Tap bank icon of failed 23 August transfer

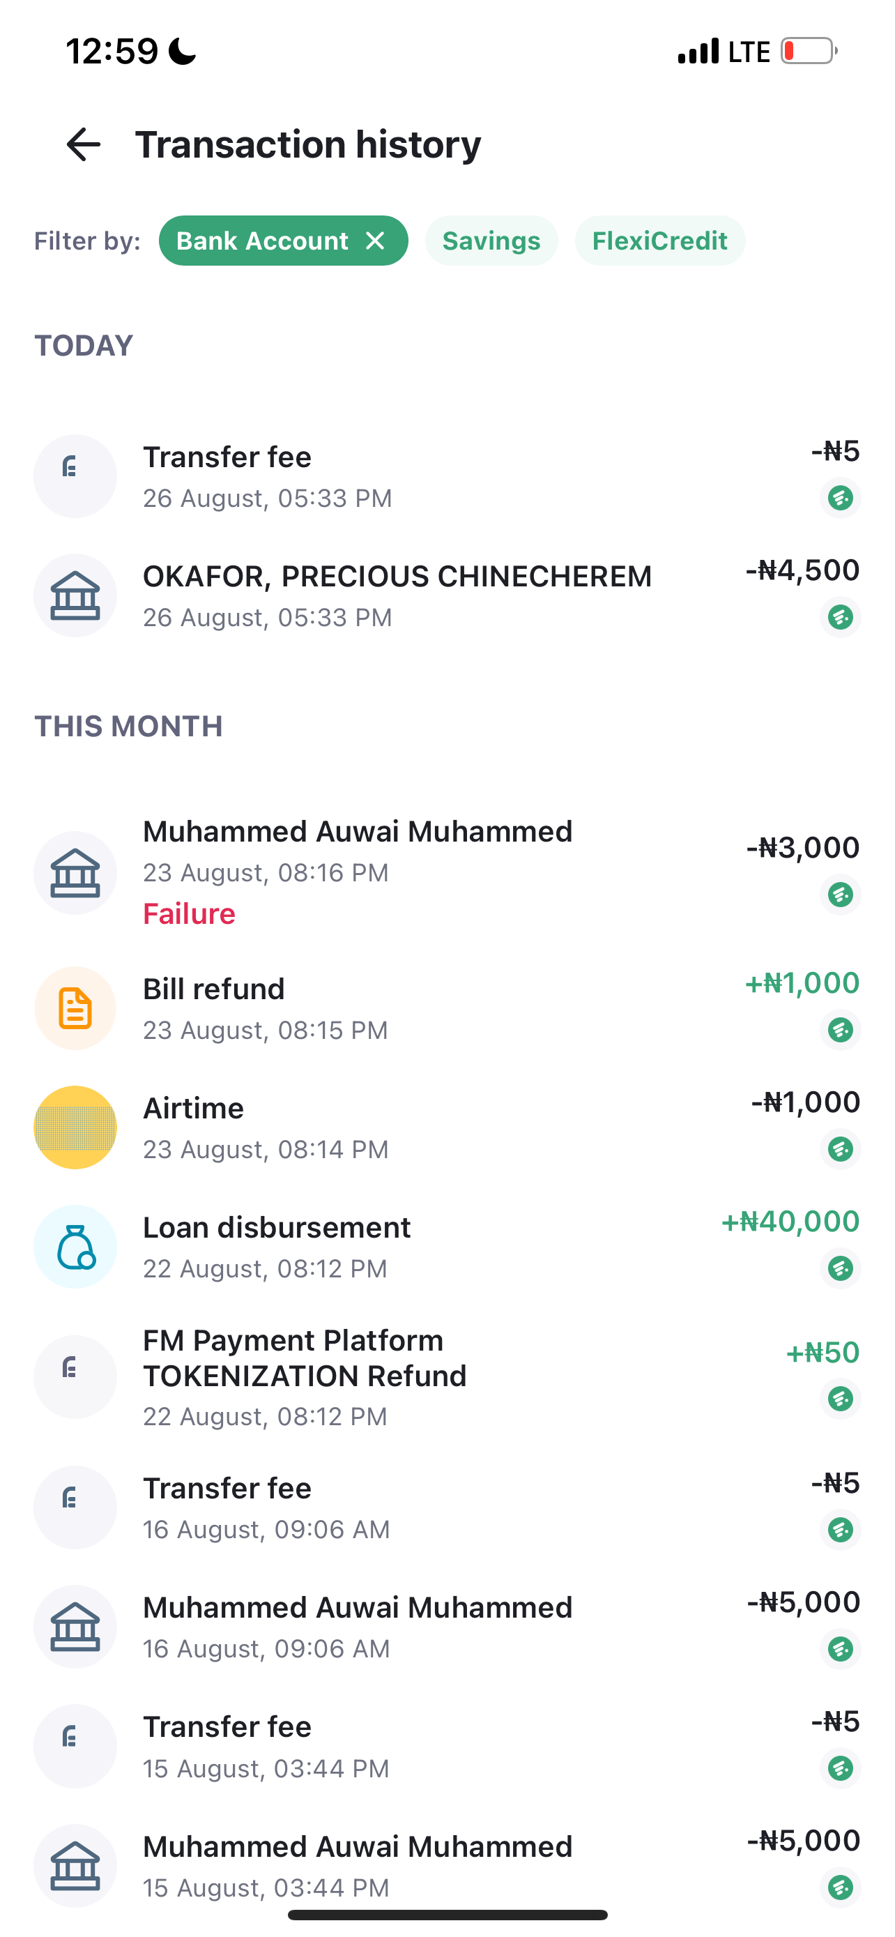(75, 873)
